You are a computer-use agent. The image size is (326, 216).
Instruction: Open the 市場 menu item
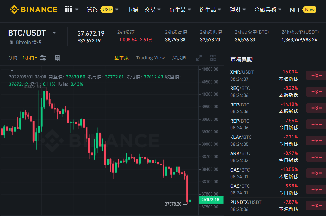132,10
